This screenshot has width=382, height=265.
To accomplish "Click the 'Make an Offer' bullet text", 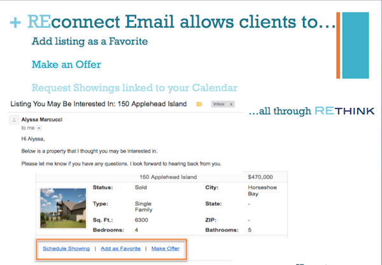I will (66, 64).
